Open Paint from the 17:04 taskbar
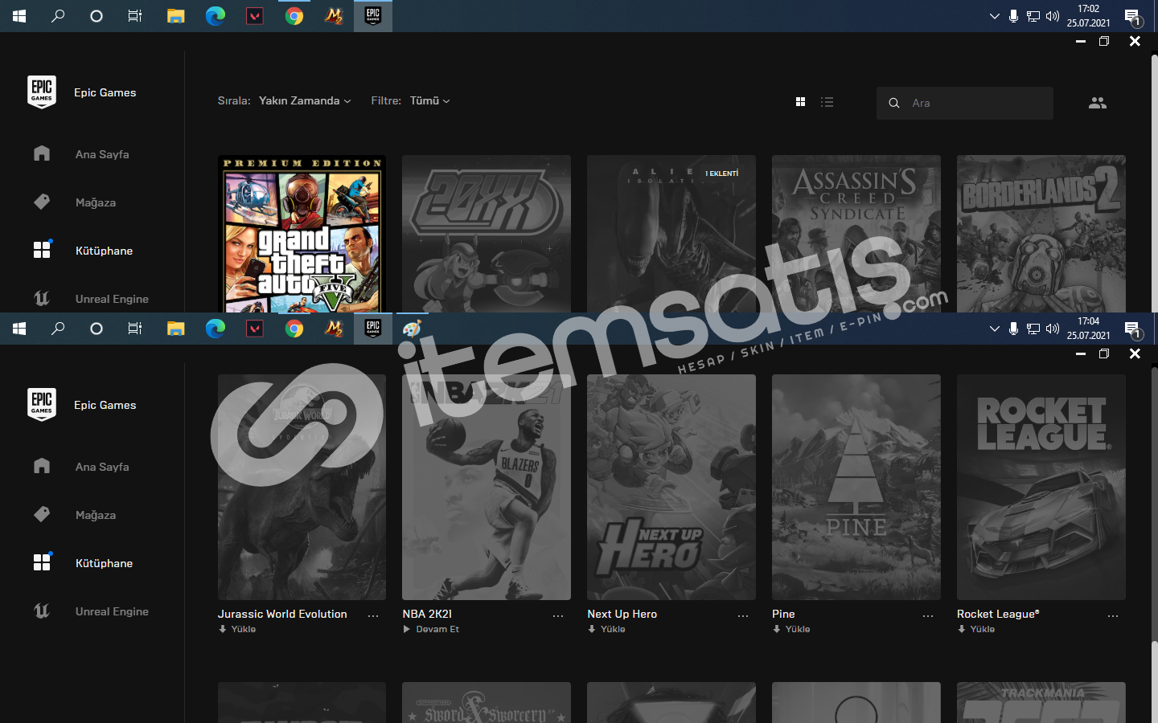The height and width of the screenshot is (723, 1158). click(x=412, y=329)
